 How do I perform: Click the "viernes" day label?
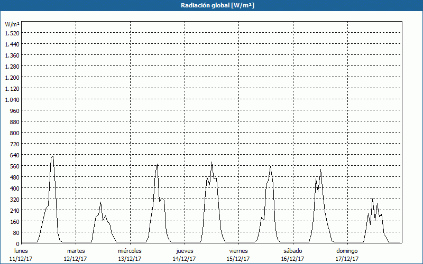click(x=238, y=250)
